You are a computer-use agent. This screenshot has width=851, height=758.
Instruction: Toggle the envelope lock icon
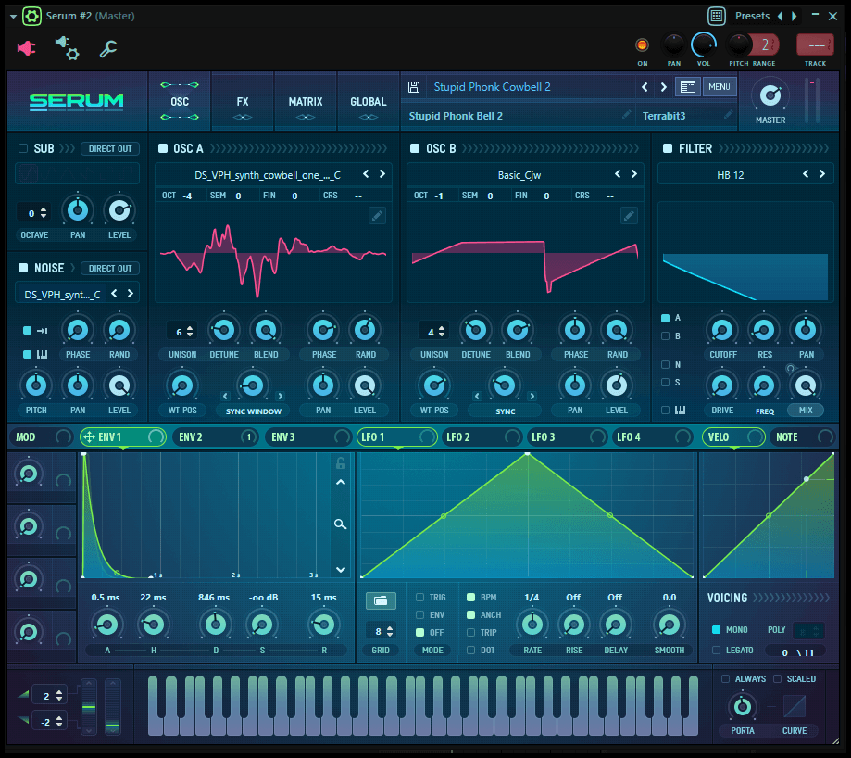coord(341,463)
